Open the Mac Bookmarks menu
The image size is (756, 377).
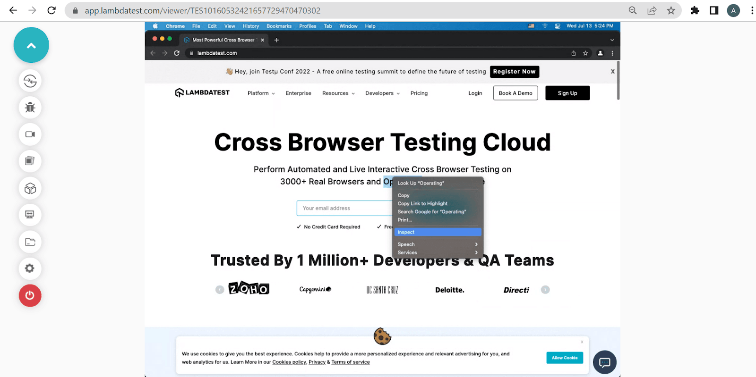279,26
